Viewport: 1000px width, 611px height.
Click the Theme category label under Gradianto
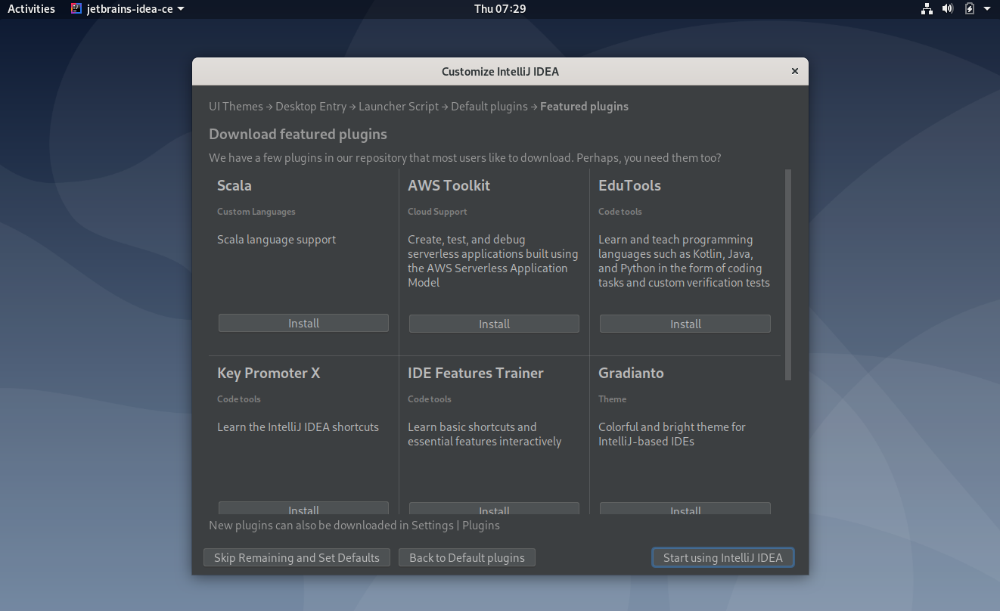point(613,399)
